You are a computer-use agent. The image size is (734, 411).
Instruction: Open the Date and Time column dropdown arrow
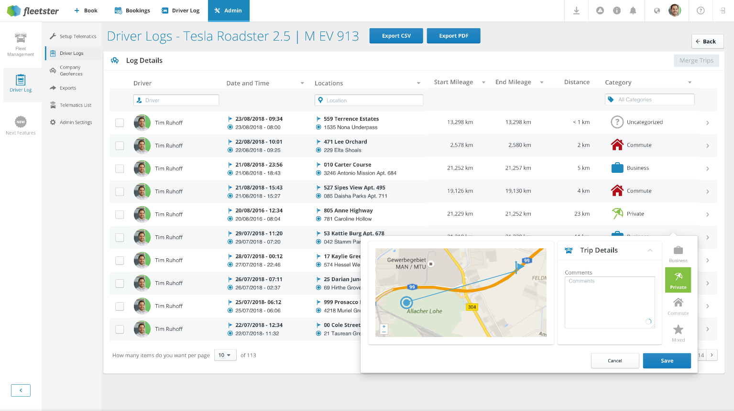[x=302, y=83]
